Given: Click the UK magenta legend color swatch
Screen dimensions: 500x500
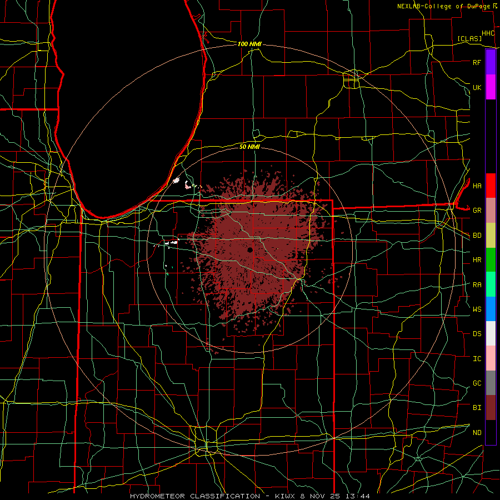Looking at the screenshot, I should 491,87.
